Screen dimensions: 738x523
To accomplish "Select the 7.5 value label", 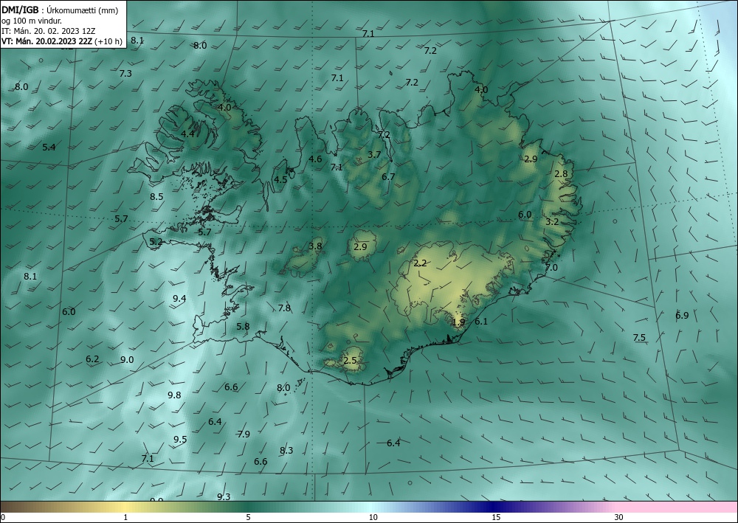I will (639, 338).
